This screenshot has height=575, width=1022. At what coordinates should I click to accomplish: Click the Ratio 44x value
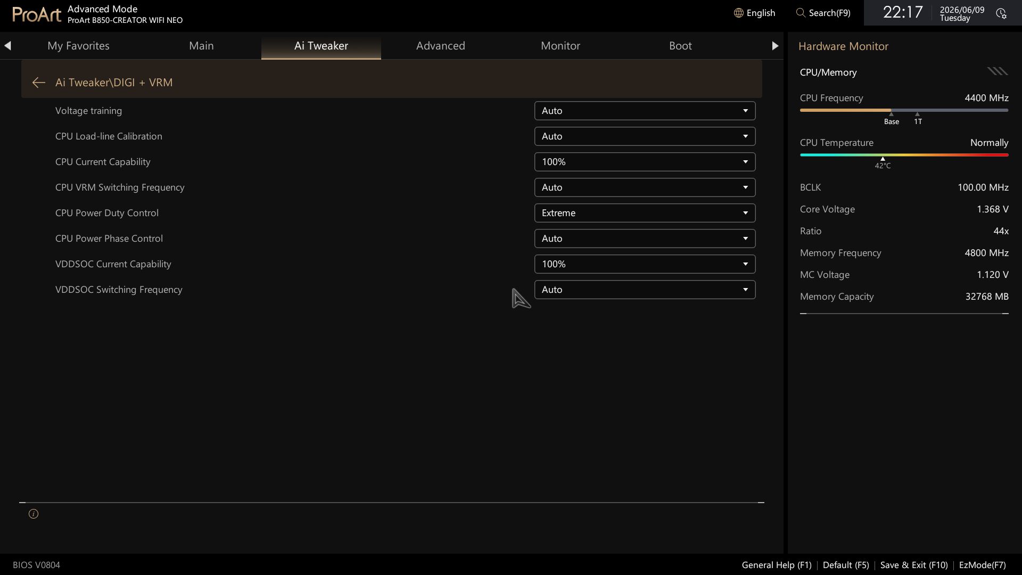[x=1001, y=231]
